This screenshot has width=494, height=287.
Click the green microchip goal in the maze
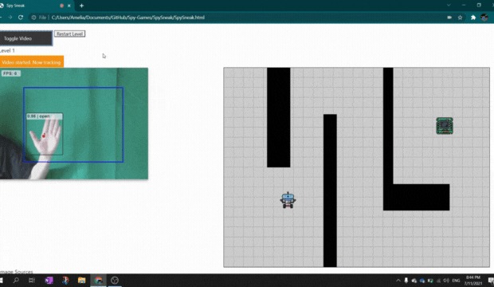445,125
